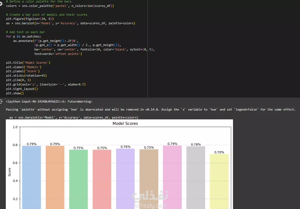Click the comment '# Add text on each bar'
The height and width of the screenshot is (209, 300).
pos(25,32)
